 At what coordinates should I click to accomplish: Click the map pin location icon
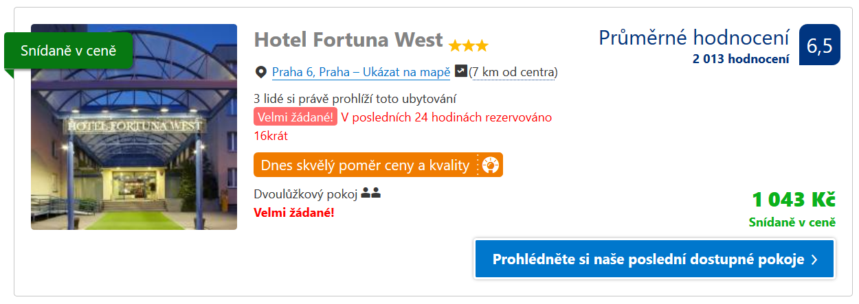(x=260, y=72)
